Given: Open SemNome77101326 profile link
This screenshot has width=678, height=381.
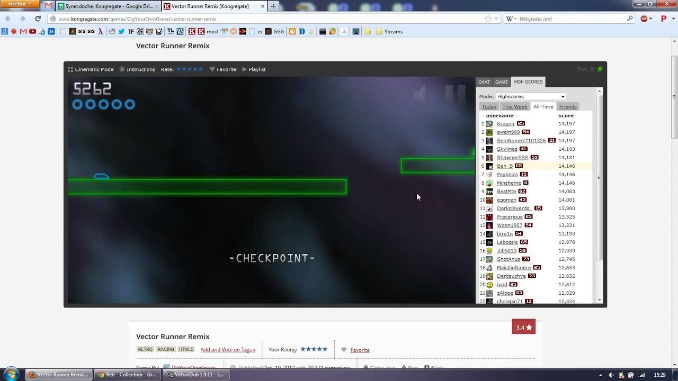Looking at the screenshot, I should coord(521,141).
